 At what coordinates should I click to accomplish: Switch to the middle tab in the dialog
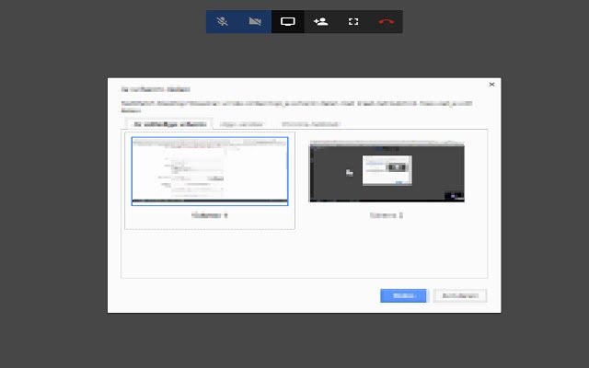(242, 124)
